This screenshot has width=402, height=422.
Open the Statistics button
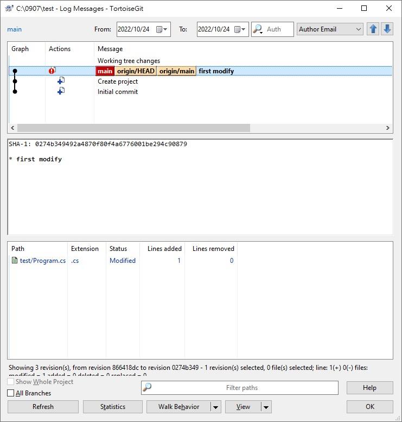pos(113,407)
